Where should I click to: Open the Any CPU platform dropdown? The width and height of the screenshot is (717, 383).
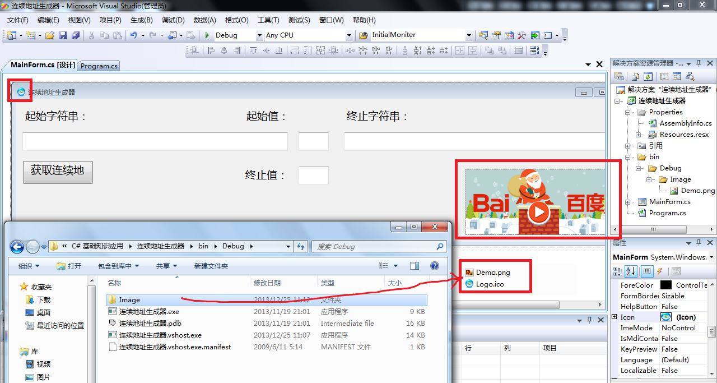tap(349, 35)
